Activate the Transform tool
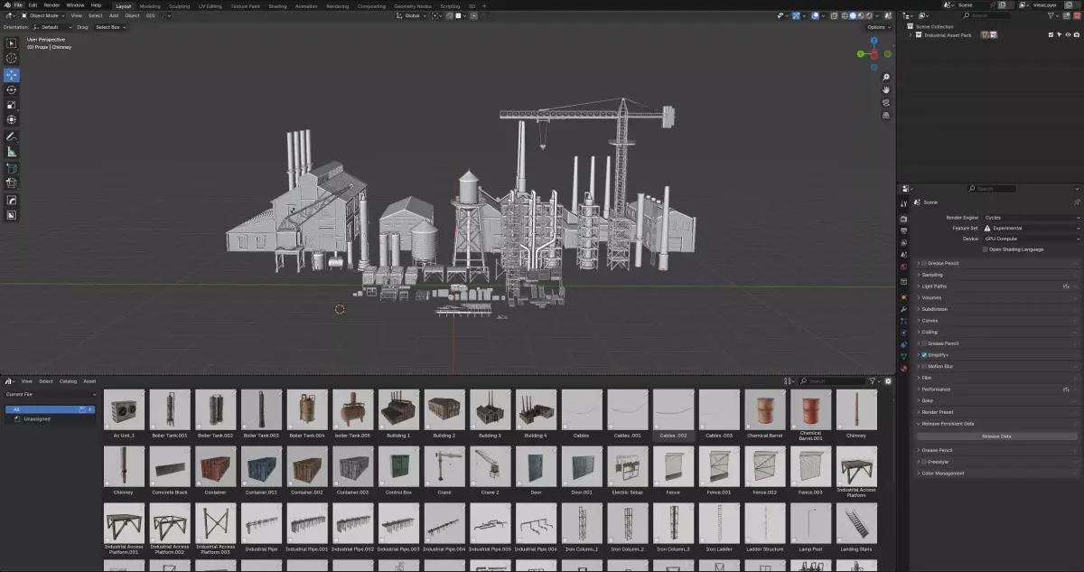This screenshot has height=572, width=1084. tap(12, 119)
